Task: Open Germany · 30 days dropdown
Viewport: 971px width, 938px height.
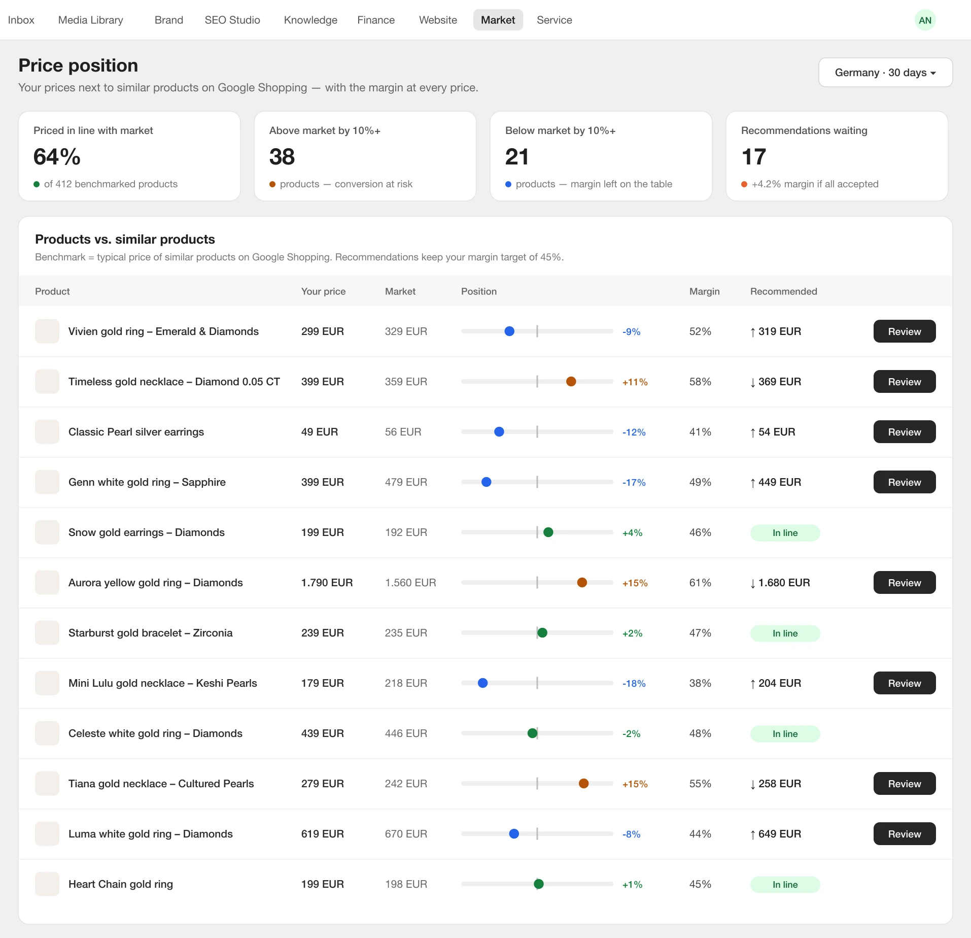Action: click(885, 73)
